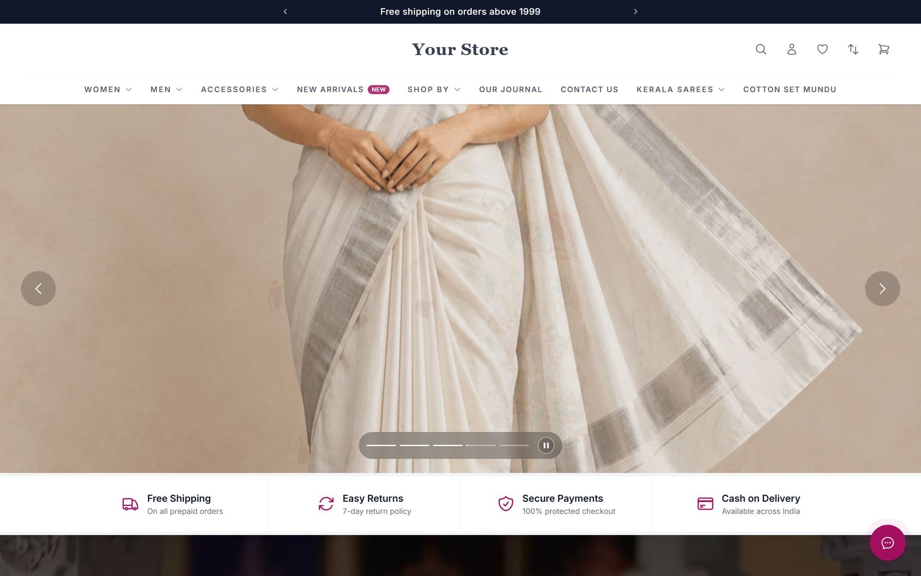Image resolution: width=921 pixels, height=576 pixels.
Task: Open the account user icon
Action: tap(792, 49)
